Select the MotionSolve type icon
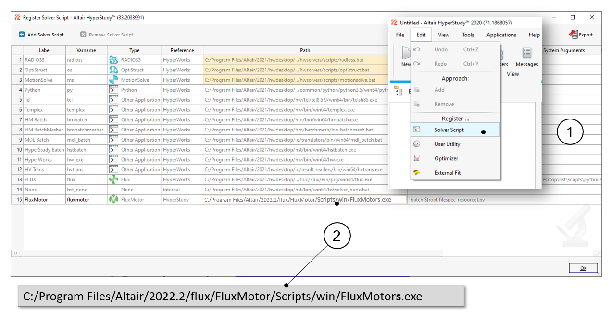The height and width of the screenshot is (321, 611). tap(113, 80)
